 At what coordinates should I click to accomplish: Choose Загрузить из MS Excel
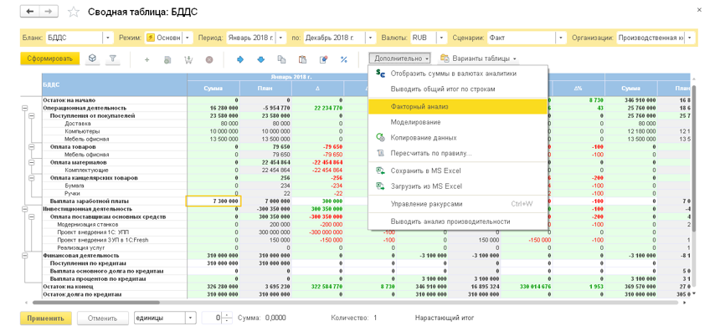[x=458, y=186]
